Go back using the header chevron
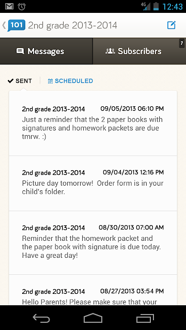The height and width of the screenshot is (330, 186). (x=4, y=25)
